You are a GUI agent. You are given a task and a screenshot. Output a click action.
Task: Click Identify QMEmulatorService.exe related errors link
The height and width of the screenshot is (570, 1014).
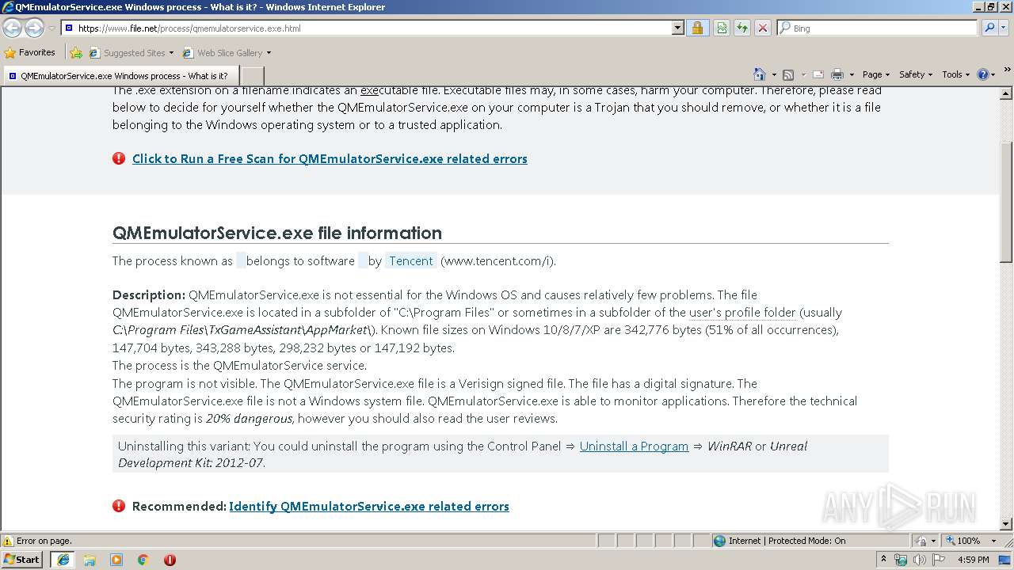tap(369, 506)
